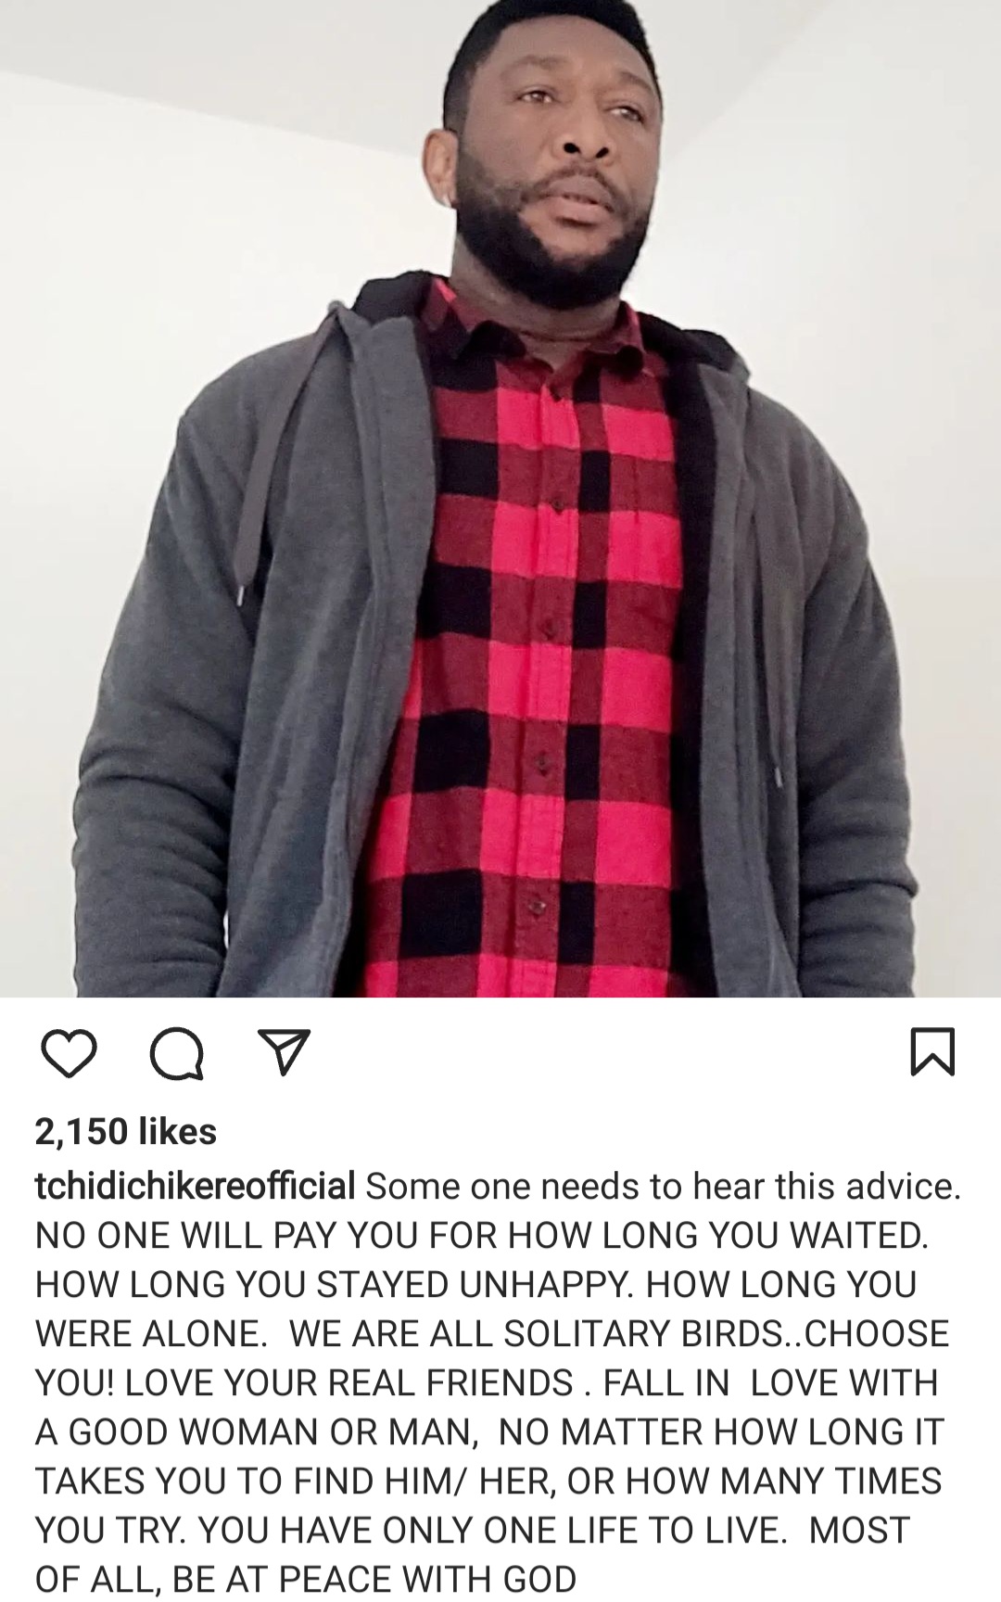Click the 'HOW LONG YOU STAYED UNHAPPY' caption line
The height and width of the screenshot is (1602, 1001).
[x=333, y=1285]
